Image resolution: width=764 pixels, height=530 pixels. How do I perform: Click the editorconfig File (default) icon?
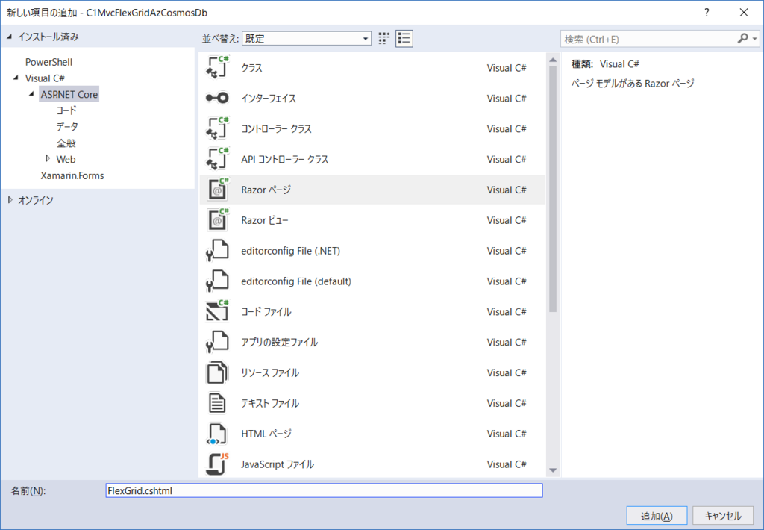(217, 281)
